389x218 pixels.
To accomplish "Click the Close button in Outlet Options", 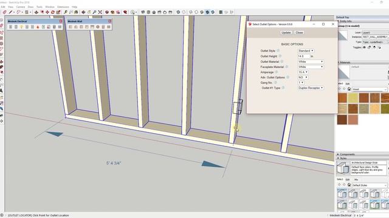I will point(299,33).
